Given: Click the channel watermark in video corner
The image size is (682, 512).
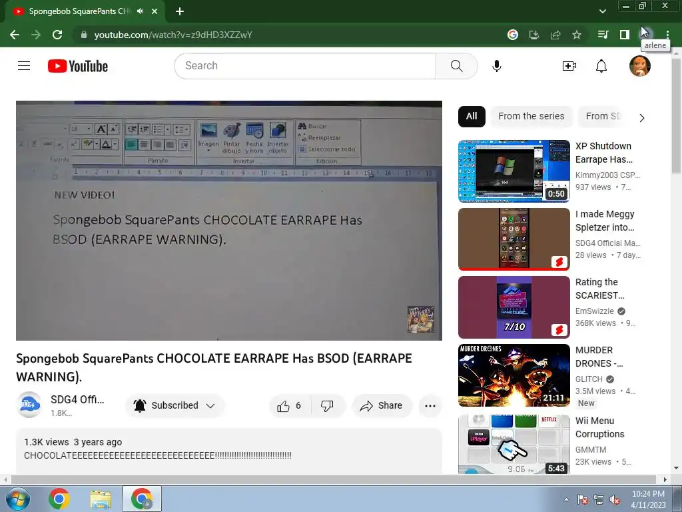Looking at the screenshot, I should [421, 319].
